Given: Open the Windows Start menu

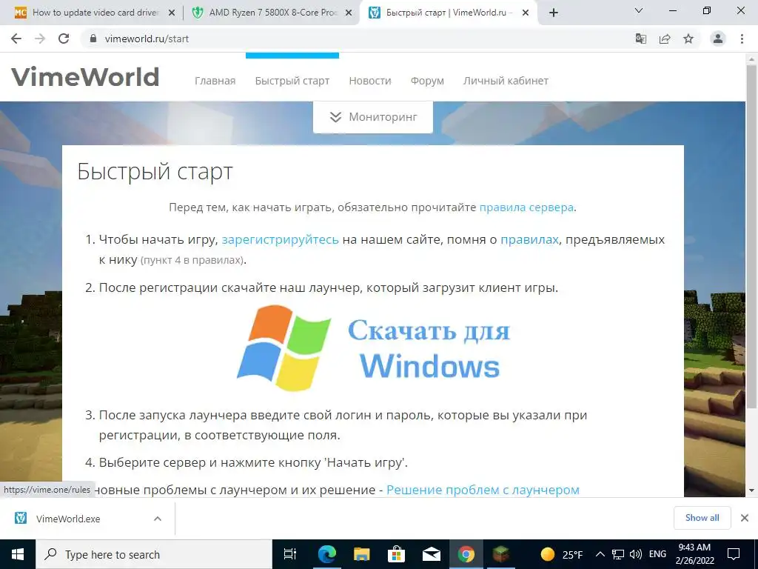Looking at the screenshot, I should pyautogui.click(x=18, y=554).
